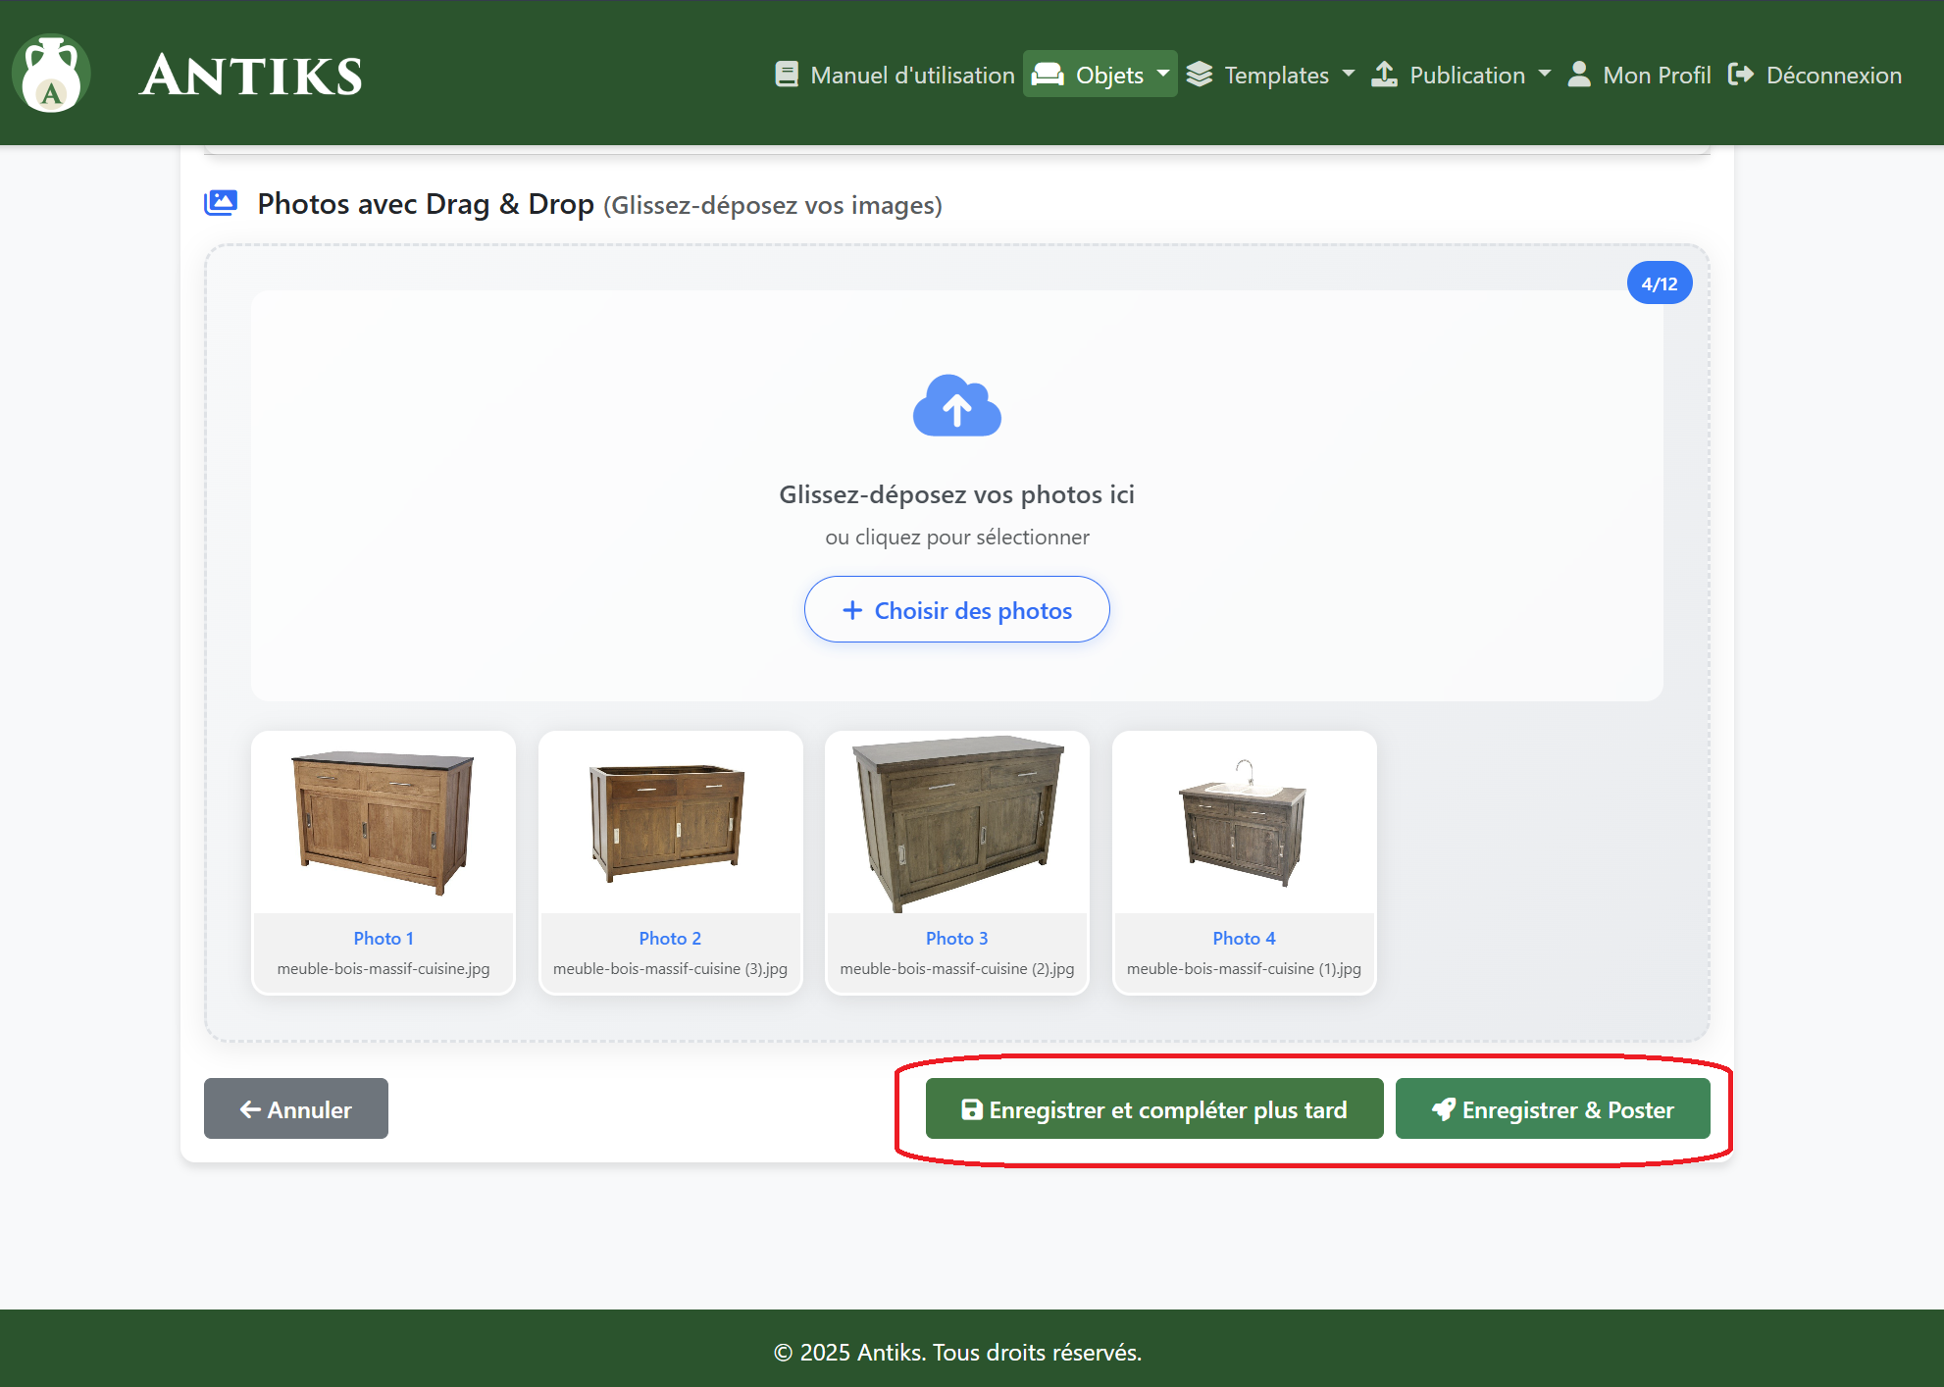1944x1387 pixels.
Task: Click Enregistrer & Poster button
Action: point(1552,1109)
